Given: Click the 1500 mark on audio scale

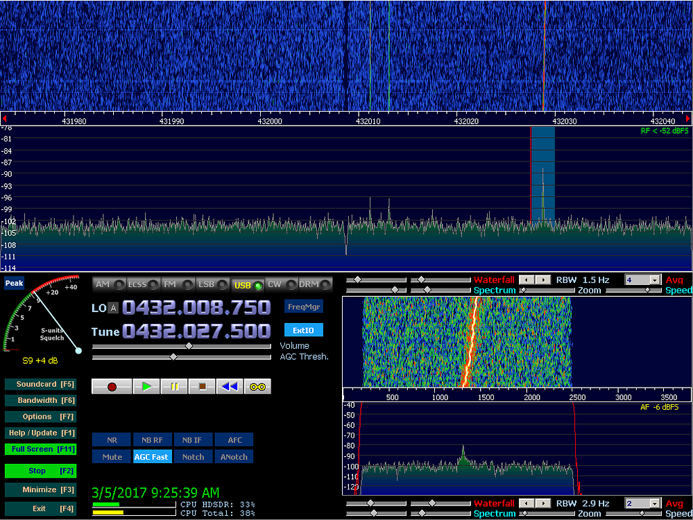Looking at the screenshot, I should pos(486,397).
